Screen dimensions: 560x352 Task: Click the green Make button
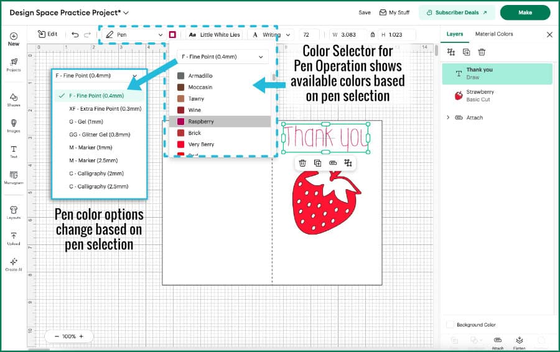point(525,12)
